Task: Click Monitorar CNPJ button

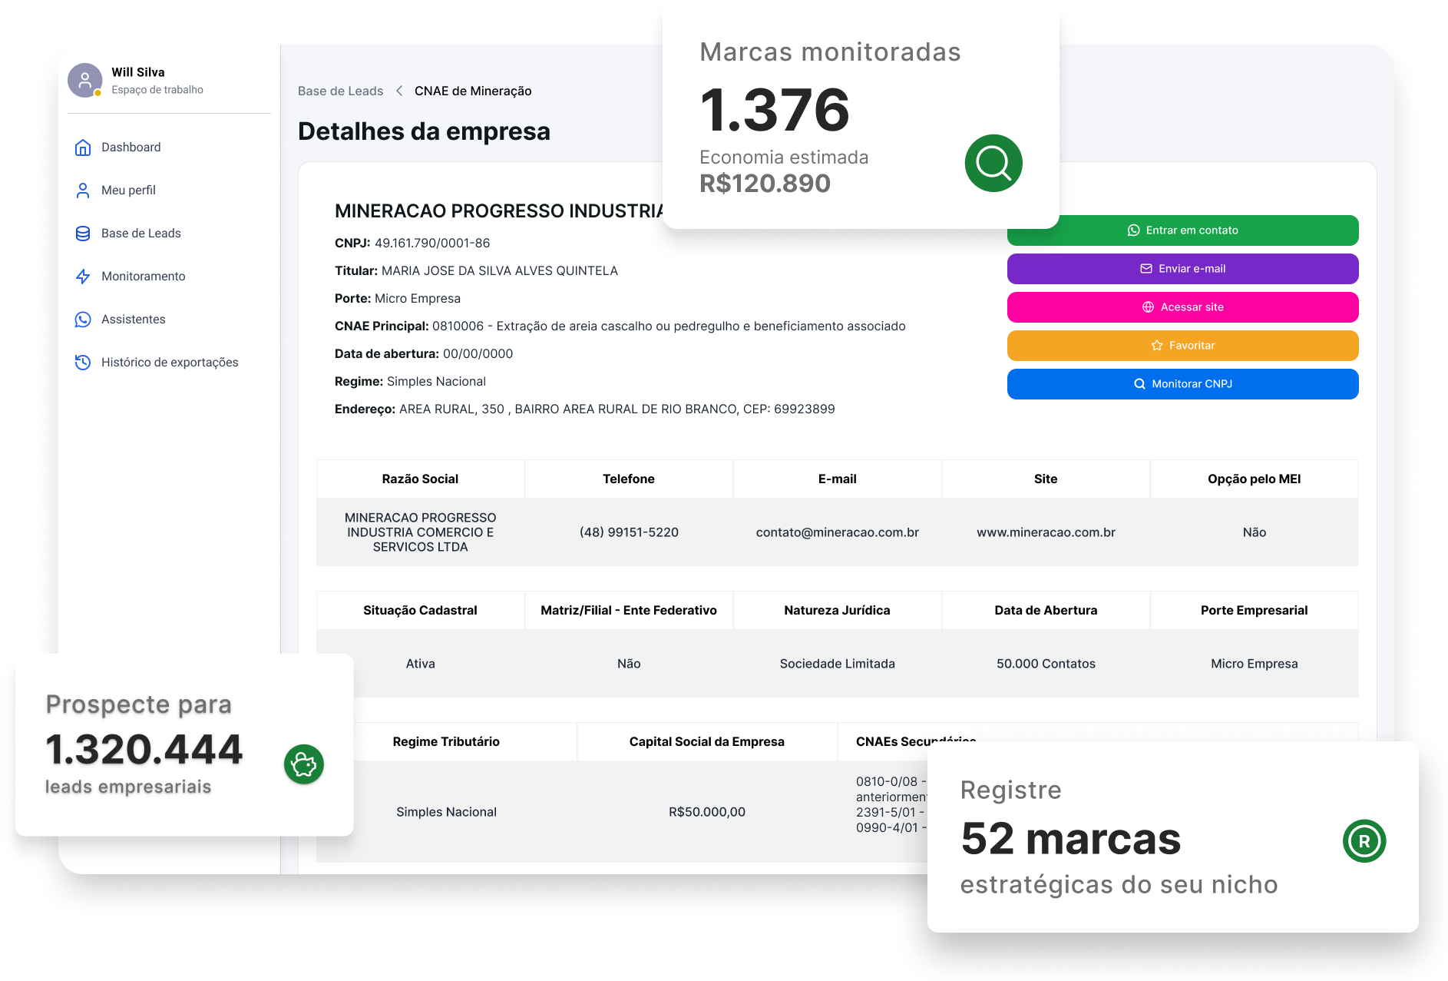Action: coord(1182,384)
